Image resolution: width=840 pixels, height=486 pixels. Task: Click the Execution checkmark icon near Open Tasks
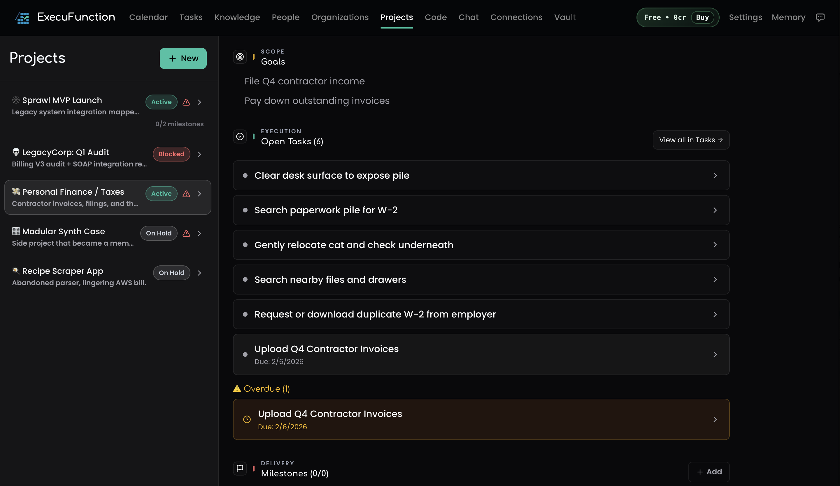[240, 136]
